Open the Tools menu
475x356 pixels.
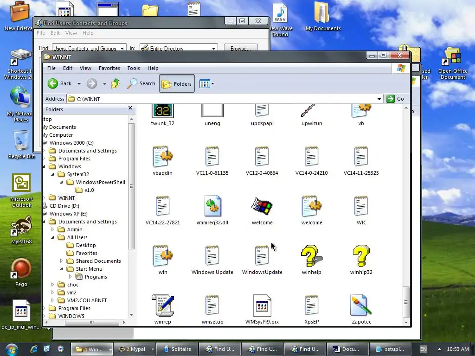(134, 68)
